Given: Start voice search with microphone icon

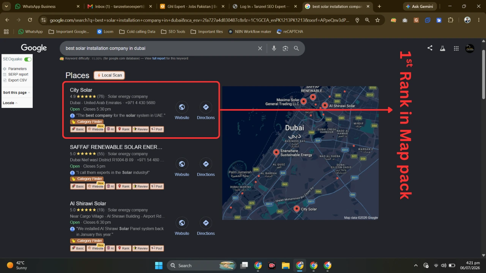Looking at the screenshot, I should click(274, 49).
